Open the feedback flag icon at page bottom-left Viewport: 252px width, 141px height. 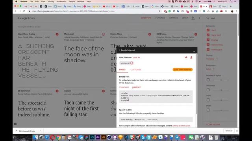tap(15, 124)
